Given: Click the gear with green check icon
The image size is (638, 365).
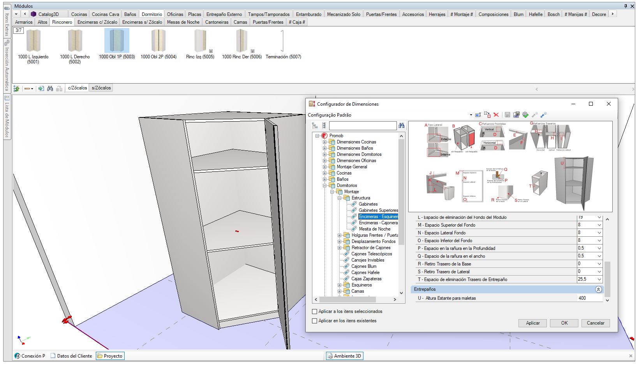Looking at the screenshot, I should pyautogui.click(x=525, y=115).
